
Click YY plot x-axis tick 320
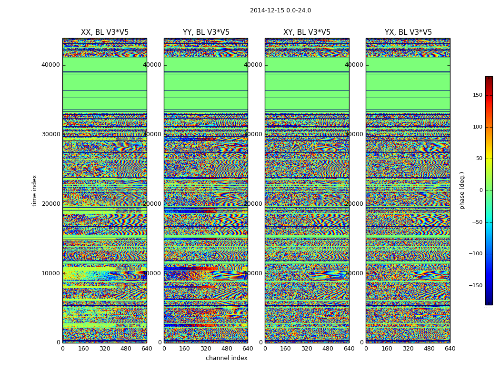point(206,349)
